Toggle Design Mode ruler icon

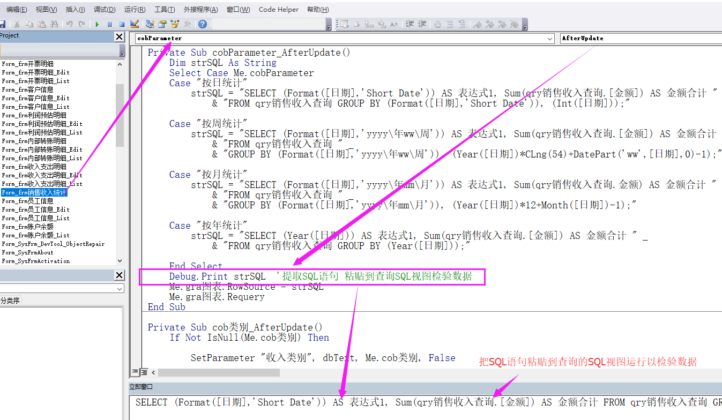click(x=135, y=24)
